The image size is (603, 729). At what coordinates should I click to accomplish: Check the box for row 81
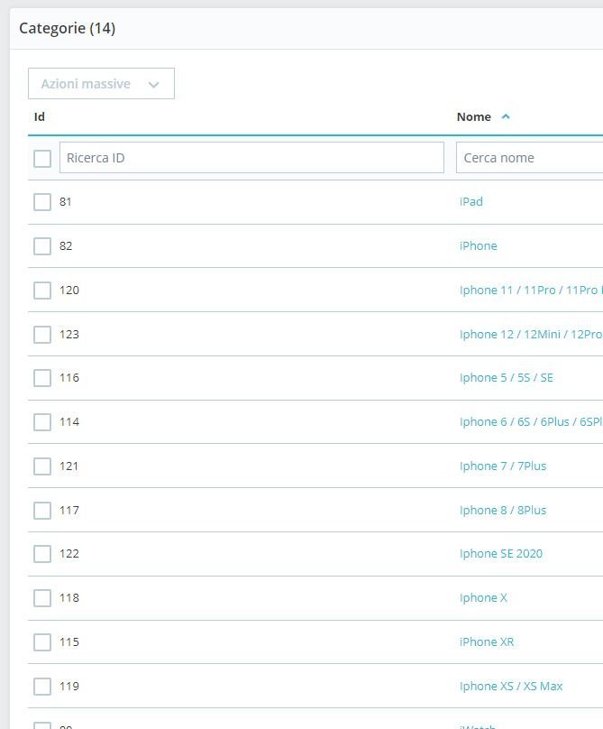coord(42,202)
